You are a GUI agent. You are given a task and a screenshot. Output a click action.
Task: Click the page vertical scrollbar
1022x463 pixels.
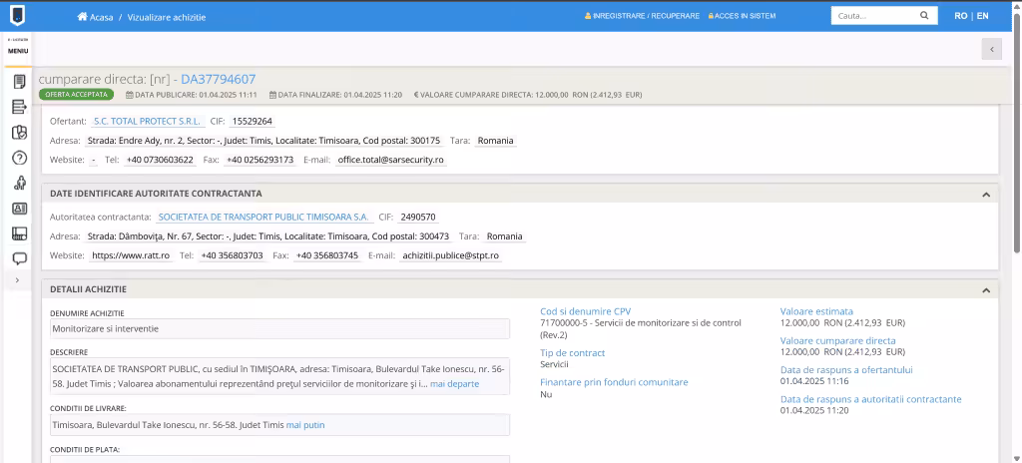pos(1017,131)
